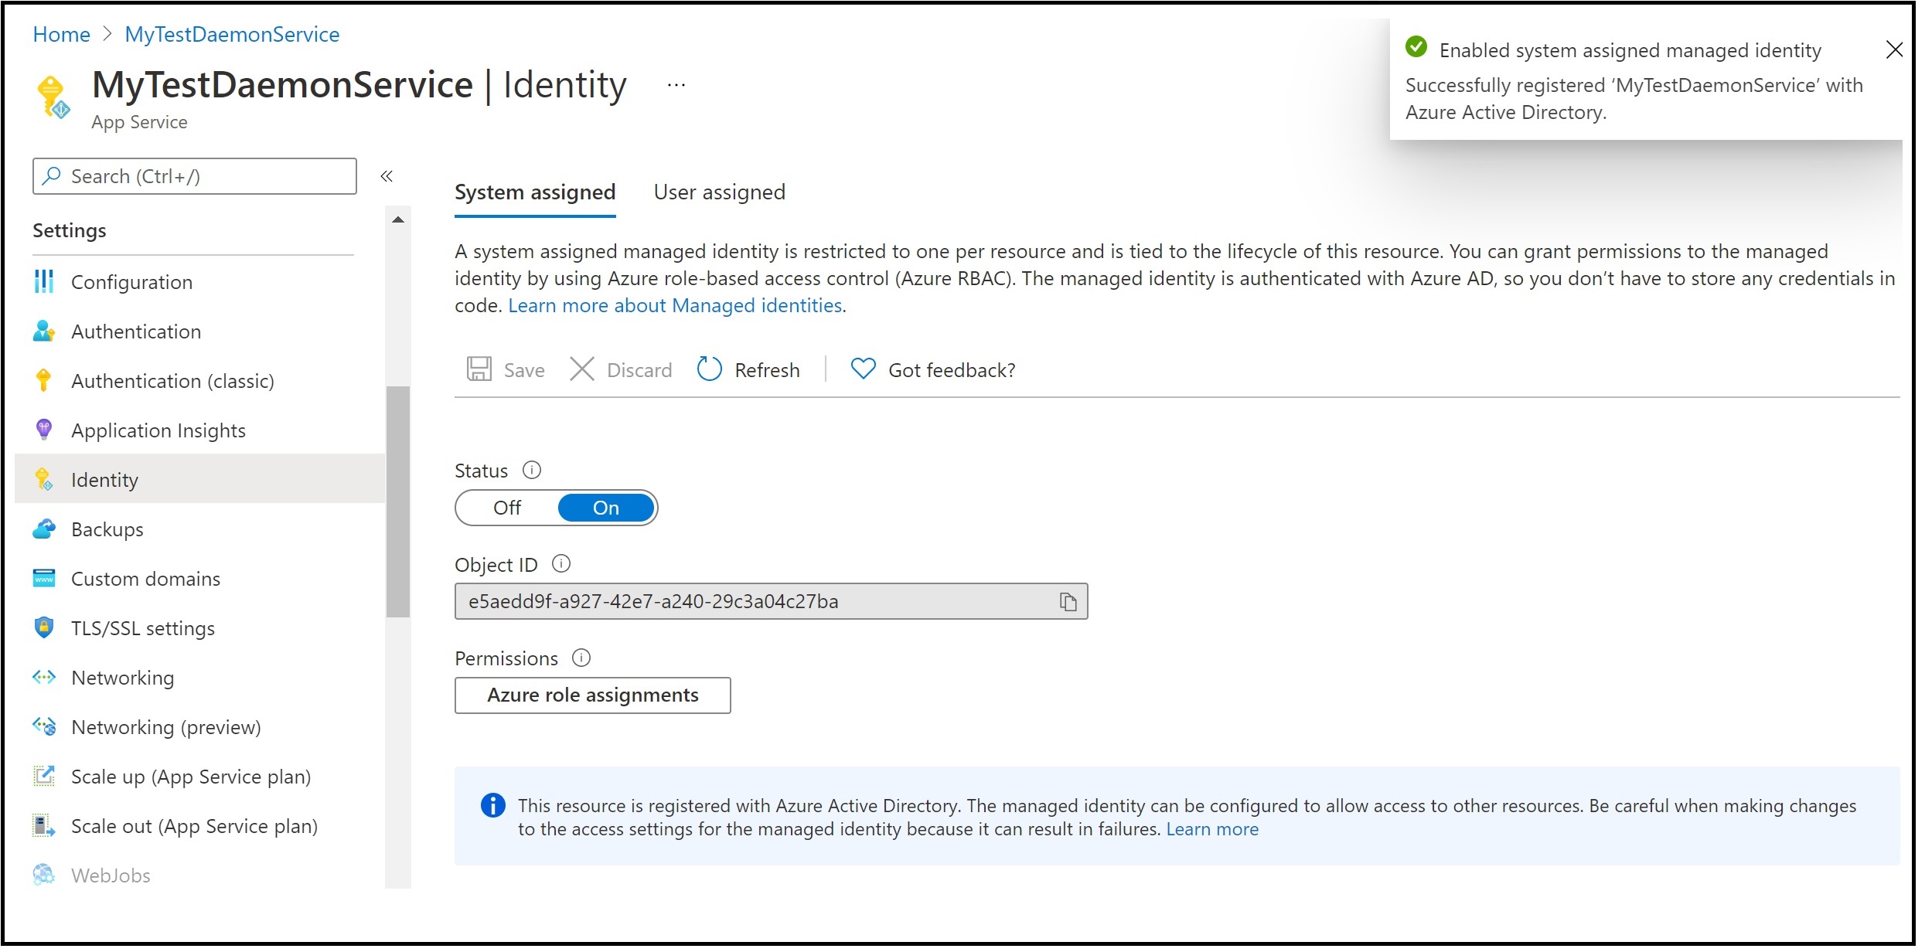Click the Custom domains www icon
The image size is (1925, 952).
tap(44, 579)
